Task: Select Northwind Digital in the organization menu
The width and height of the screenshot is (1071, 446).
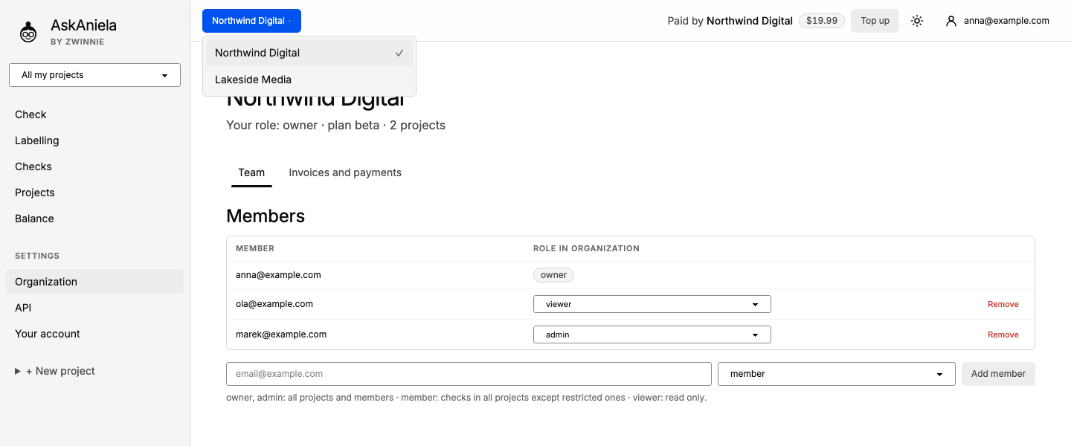Action: [309, 53]
